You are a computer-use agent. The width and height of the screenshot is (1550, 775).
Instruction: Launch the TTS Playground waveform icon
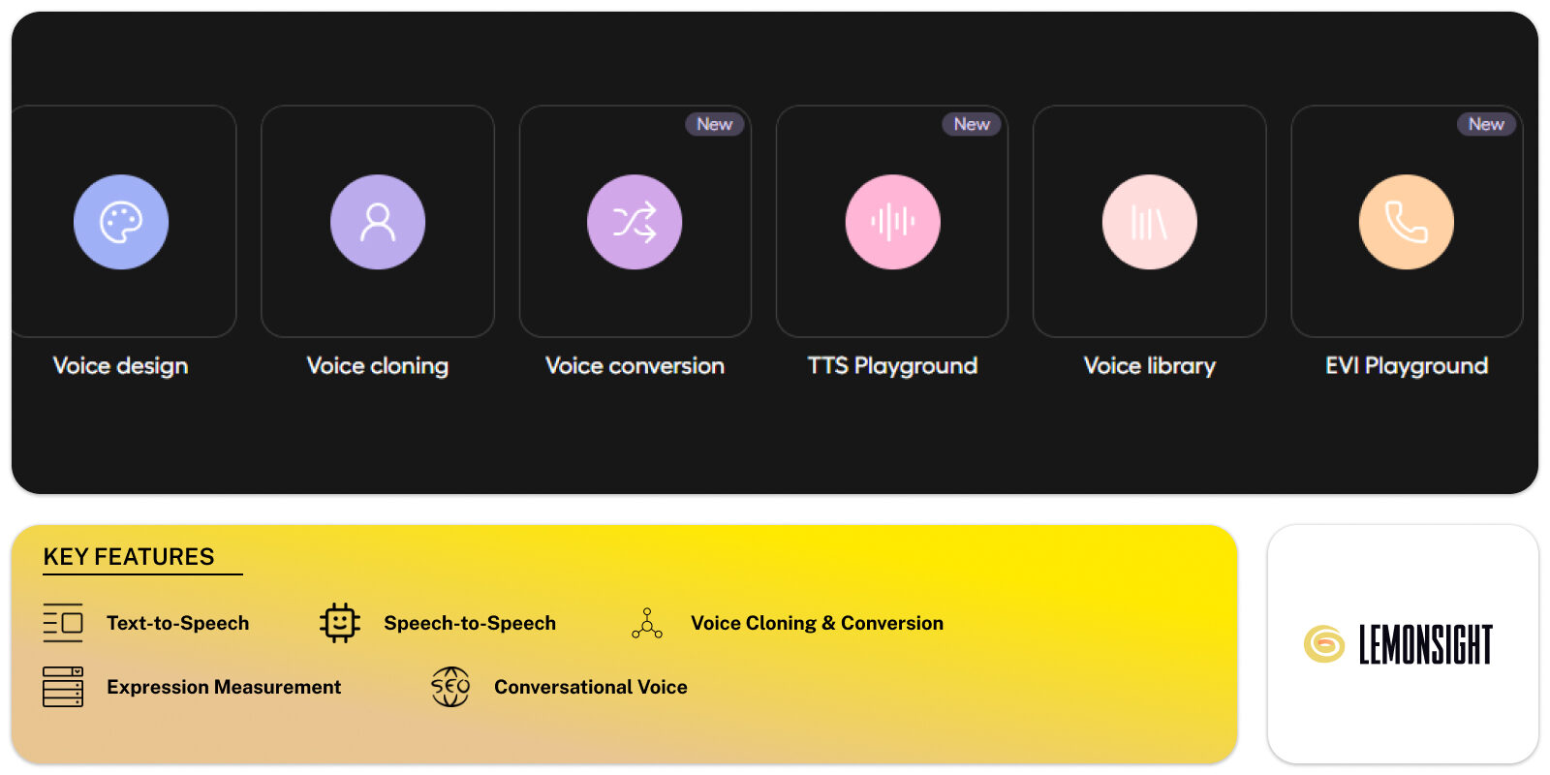point(892,222)
